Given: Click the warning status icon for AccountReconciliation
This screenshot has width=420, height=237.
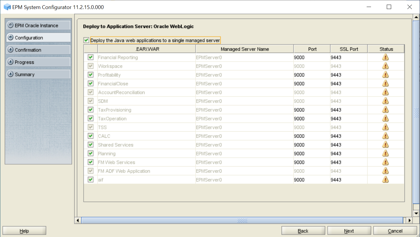Looking at the screenshot, I should point(385,92).
